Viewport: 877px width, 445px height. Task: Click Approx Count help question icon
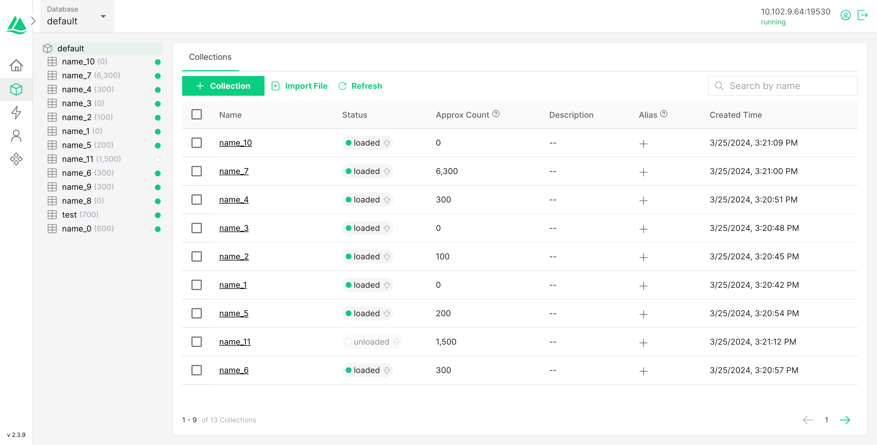pyautogui.click(x=496, y=114)
